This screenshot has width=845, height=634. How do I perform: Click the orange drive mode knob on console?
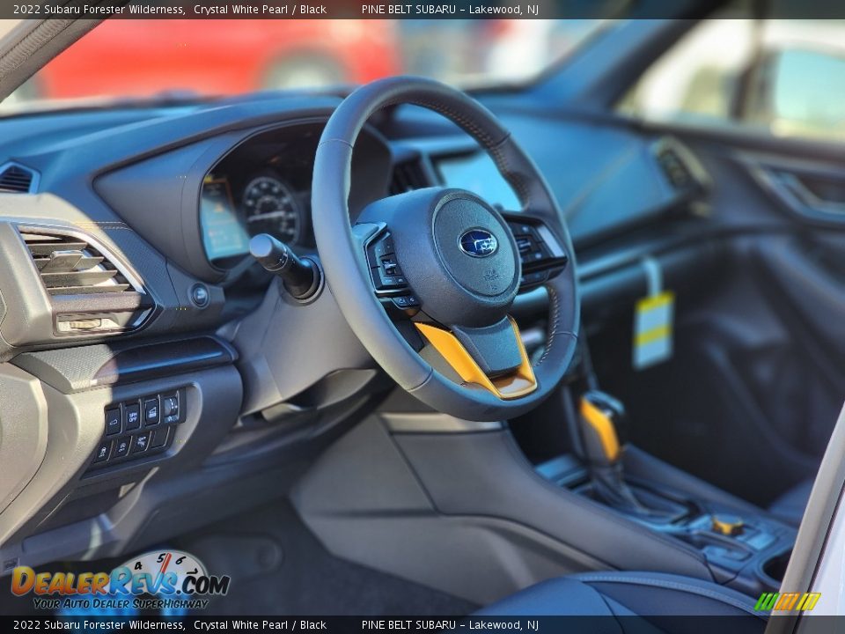(x=727, y=526)
